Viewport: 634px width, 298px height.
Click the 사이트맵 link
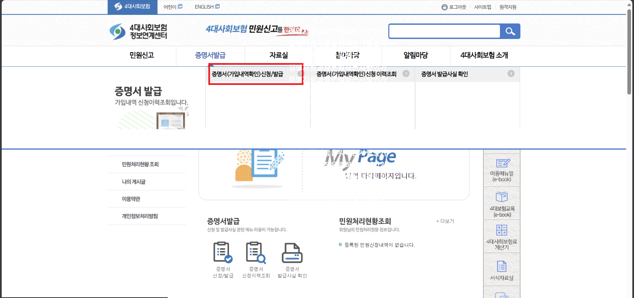point(482,7)
